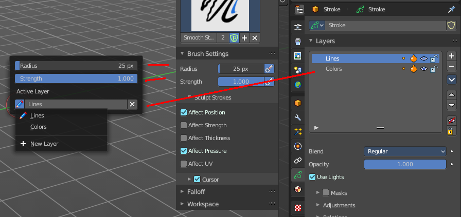Open the Modifiers wrench tab

pos(298,117)
